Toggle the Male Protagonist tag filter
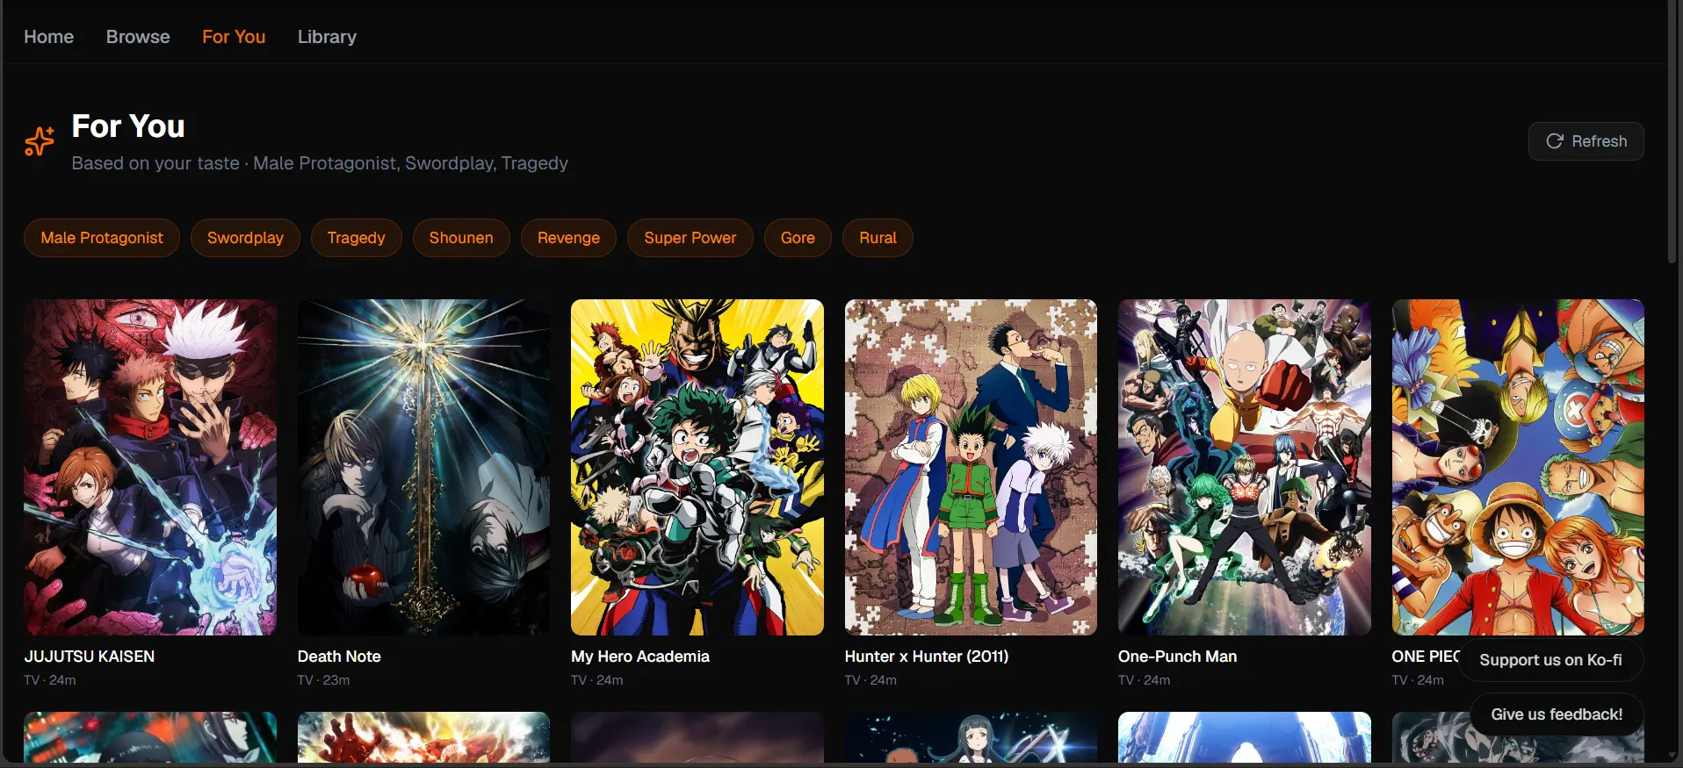Screen dimensions: 1683x768 click(102, 238)
